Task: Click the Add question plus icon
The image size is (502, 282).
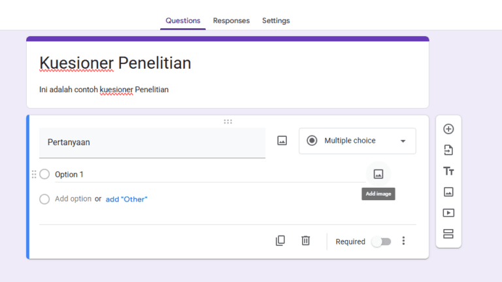Action: [448, 129]
